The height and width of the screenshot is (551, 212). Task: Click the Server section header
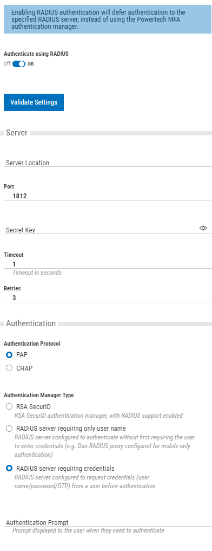tap(17, 133)
